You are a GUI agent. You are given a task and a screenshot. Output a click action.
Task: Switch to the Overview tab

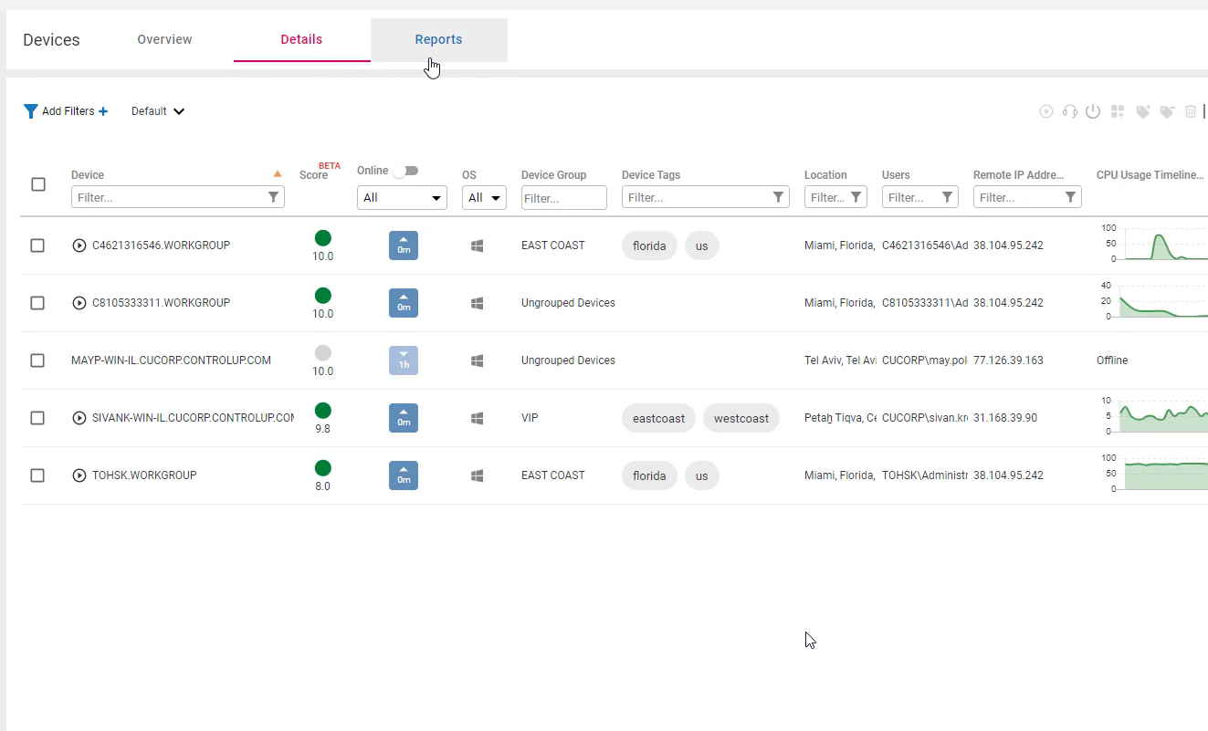[x=164, y=39]
